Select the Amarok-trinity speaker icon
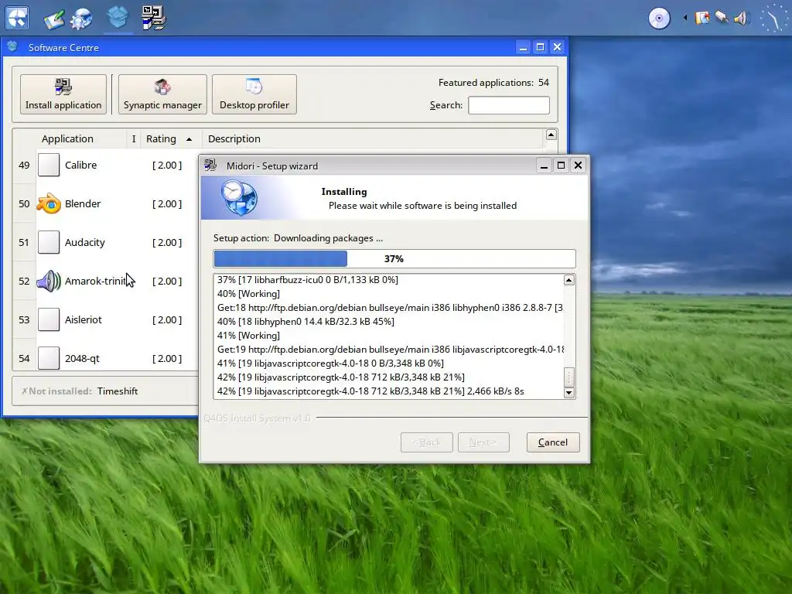The image size is (792, 594). 49,281
